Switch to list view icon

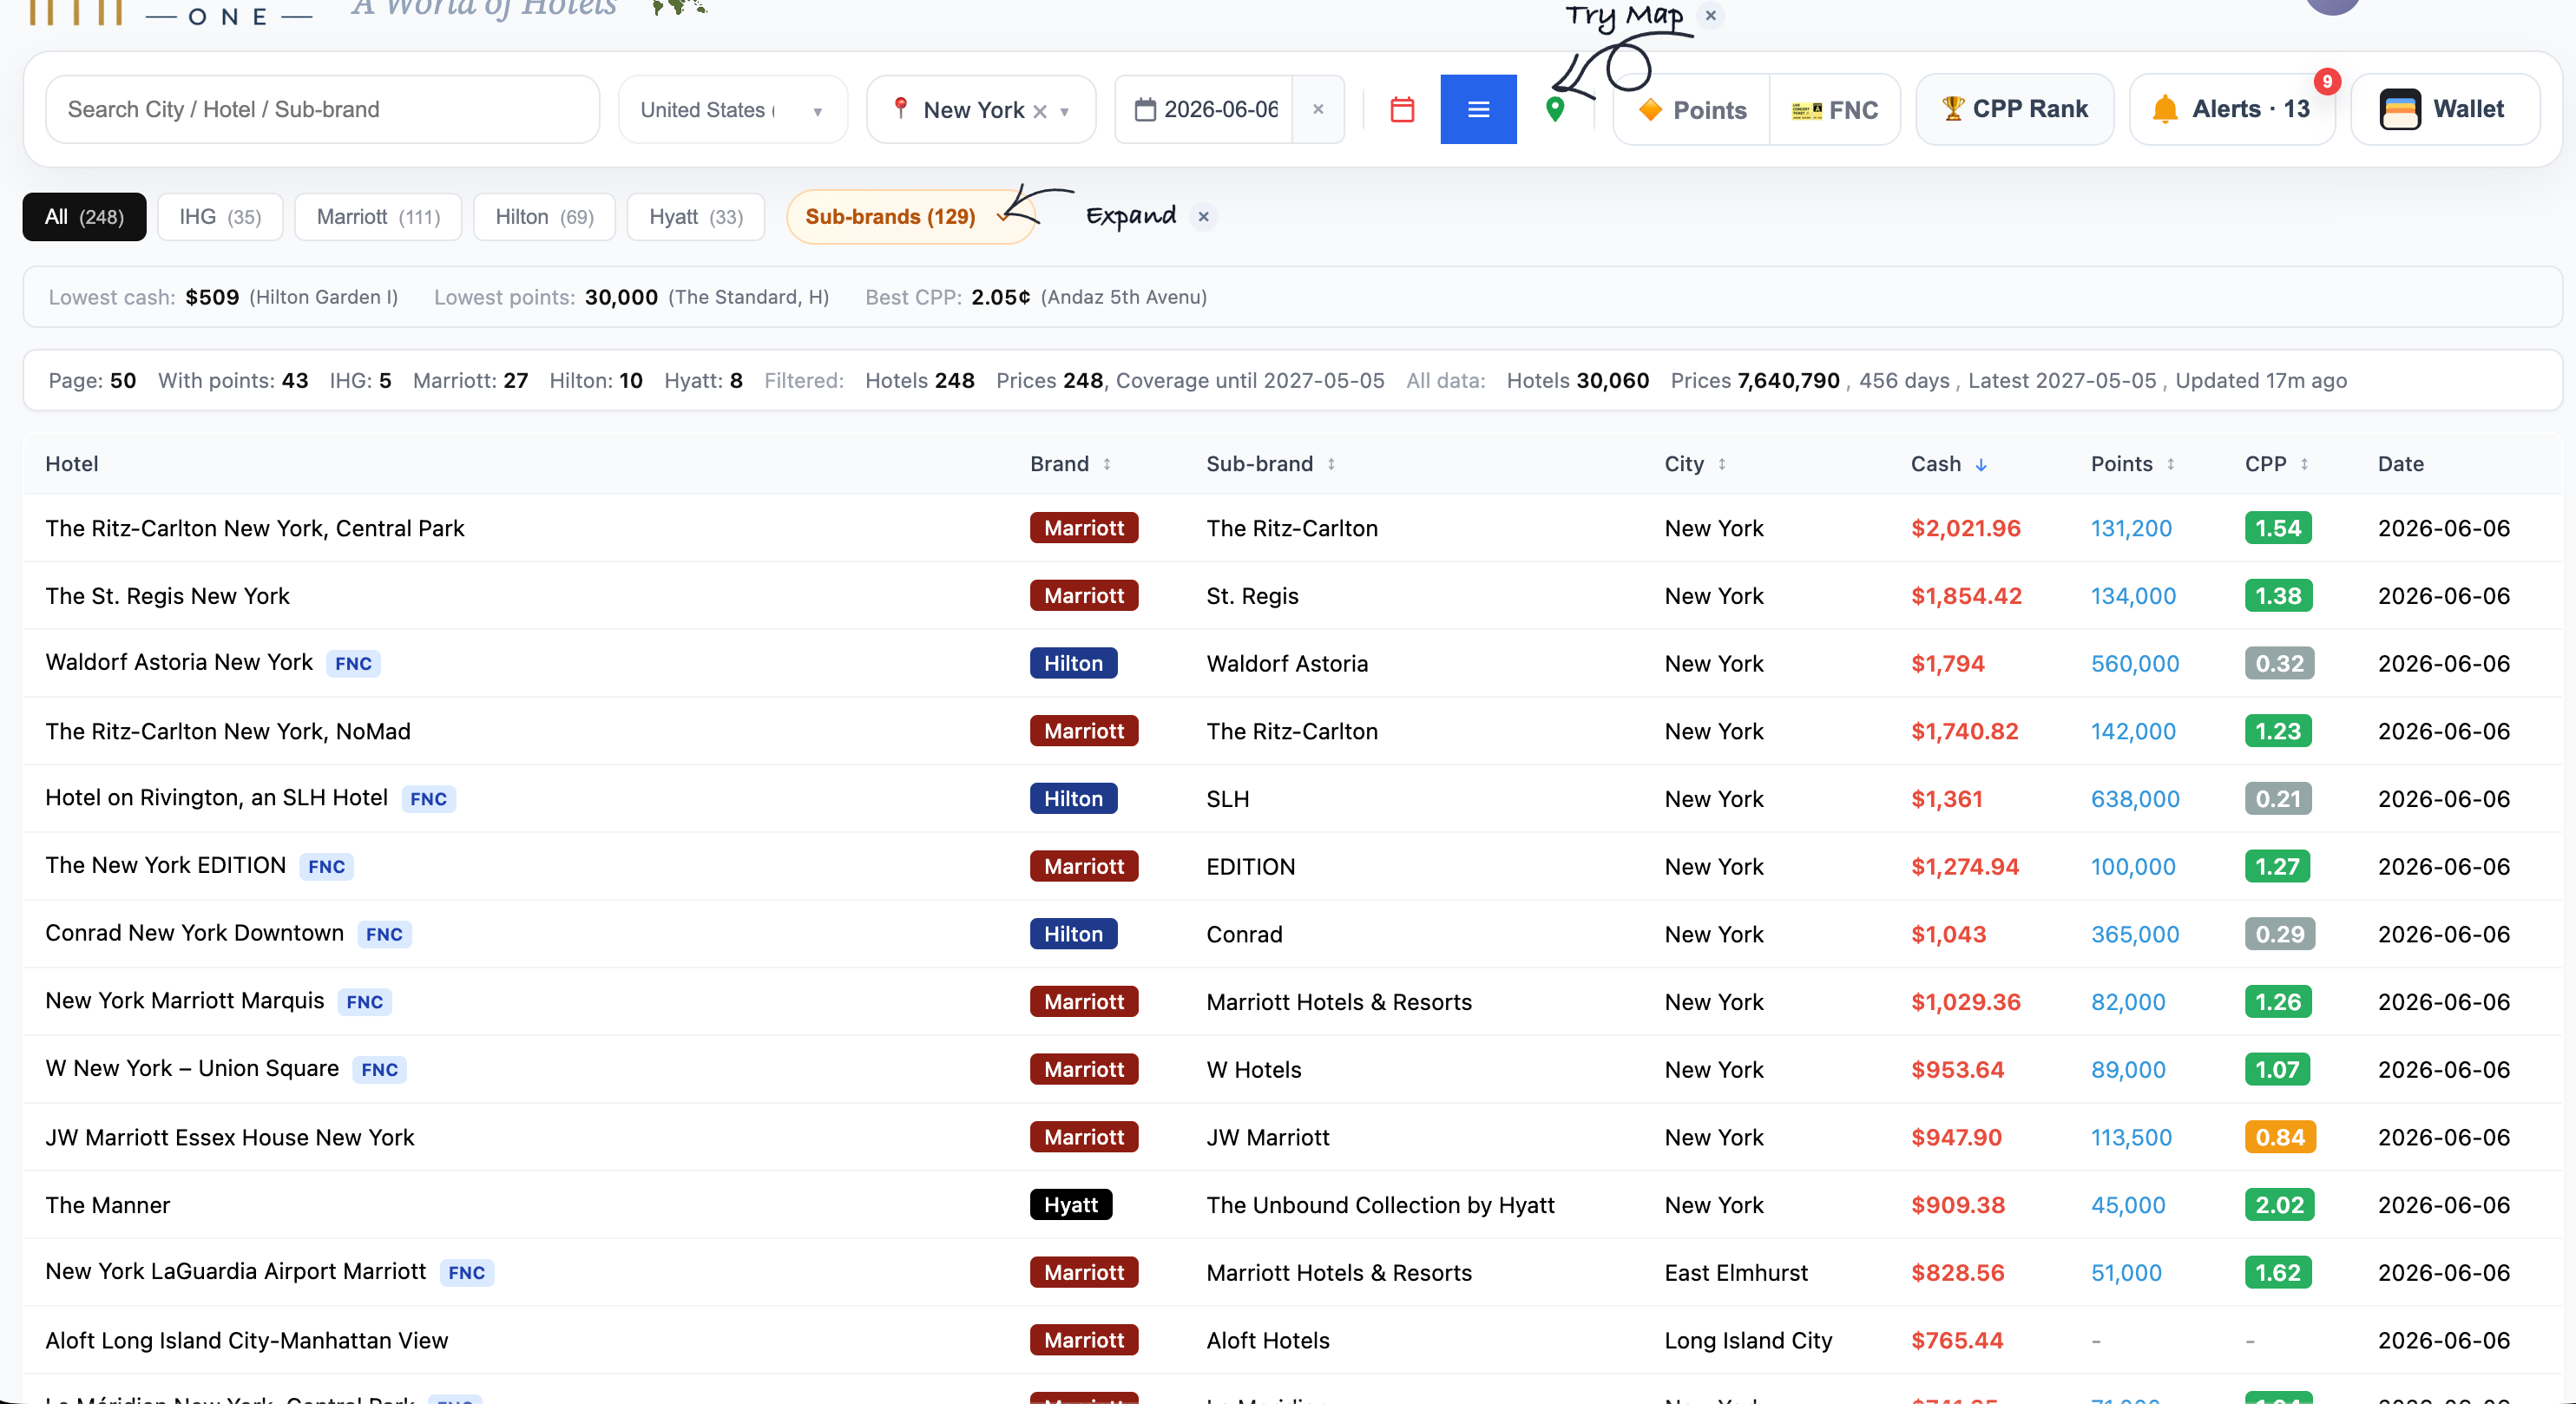click(1478, 109)
